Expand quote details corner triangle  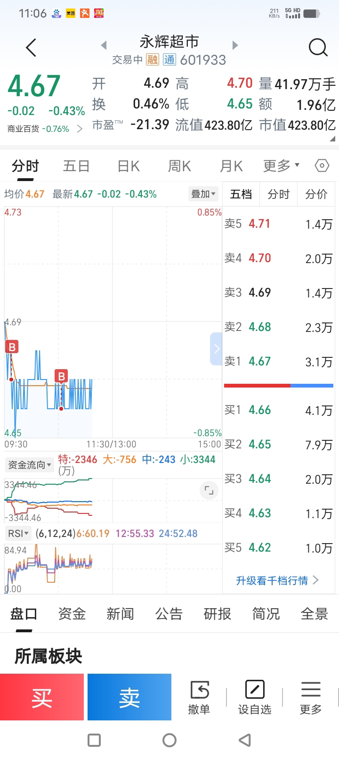(x=333, y=139)
